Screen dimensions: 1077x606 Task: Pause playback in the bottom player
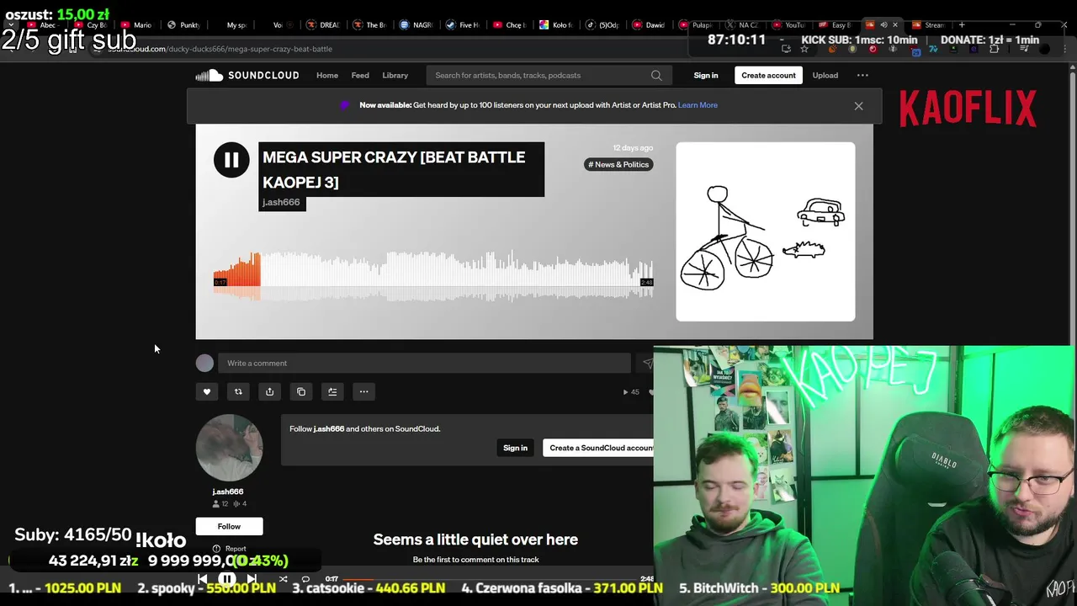[x=227, y=579]
